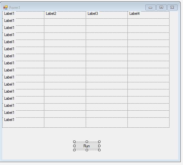Select the Label4 header label

pyautogui.click(x=135, y=14)
